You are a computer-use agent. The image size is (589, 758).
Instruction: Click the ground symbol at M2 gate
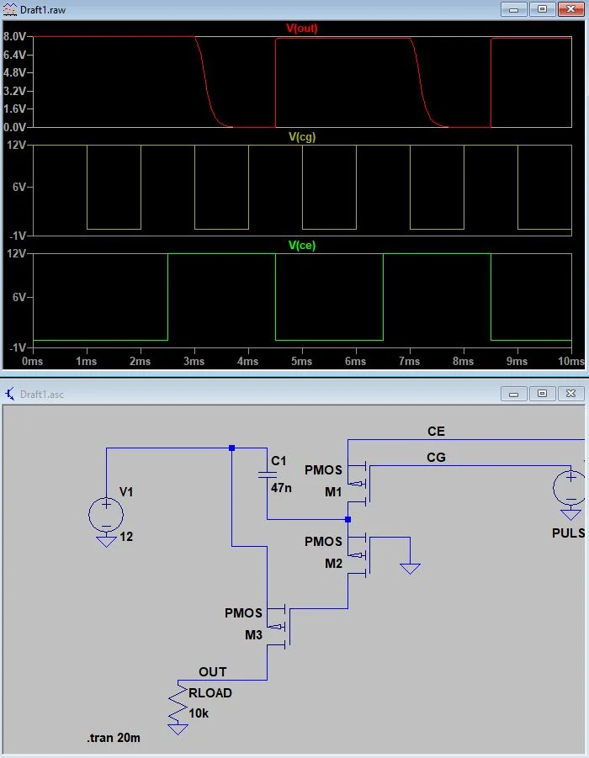(x=410, y=569)
